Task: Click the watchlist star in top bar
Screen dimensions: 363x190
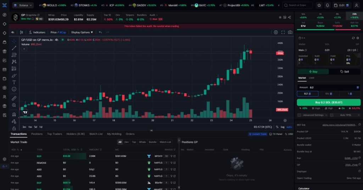Action: click(319, 5)
